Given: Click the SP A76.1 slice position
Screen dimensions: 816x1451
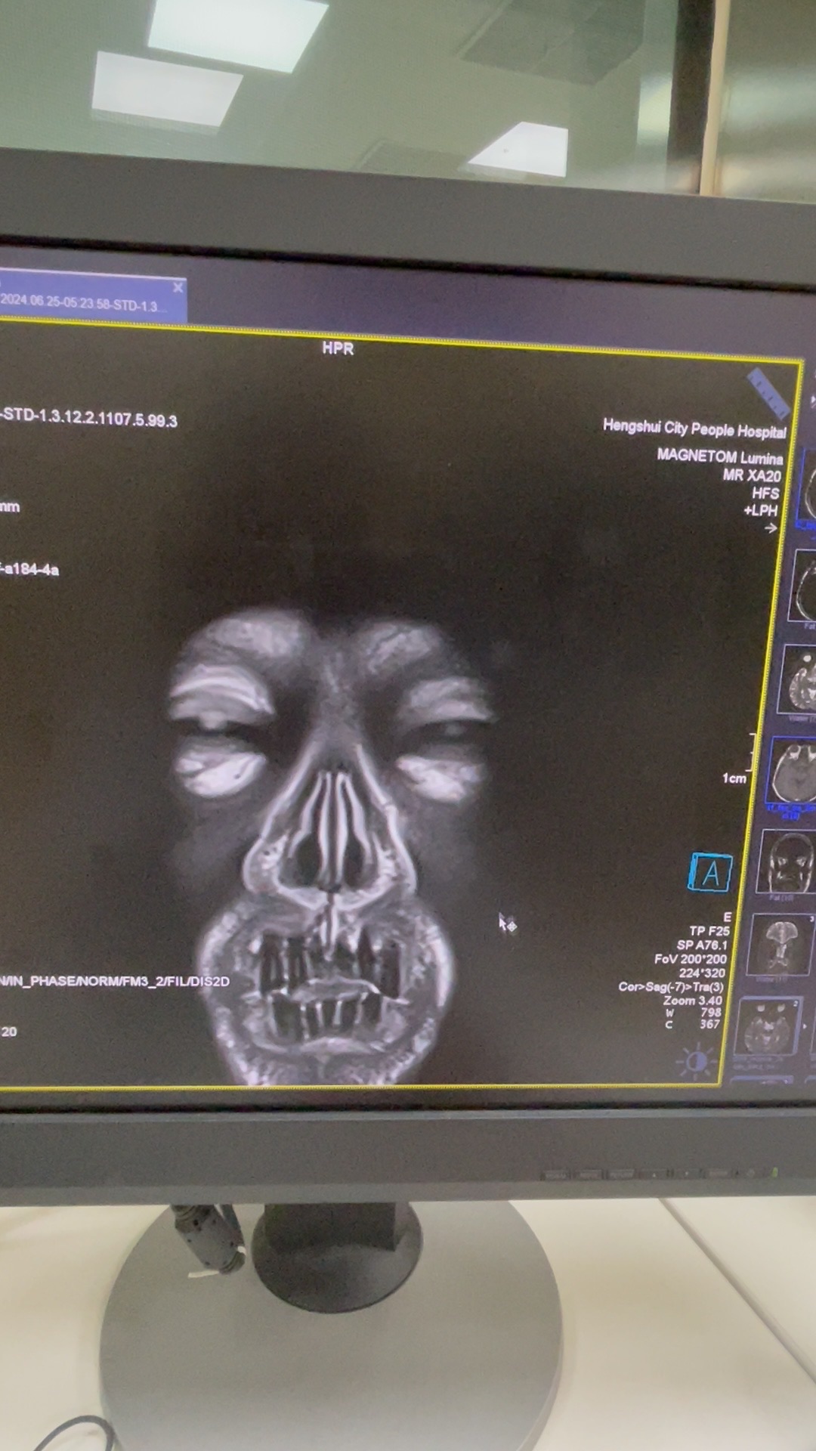Looking at the screenshot, I should 702,945.
